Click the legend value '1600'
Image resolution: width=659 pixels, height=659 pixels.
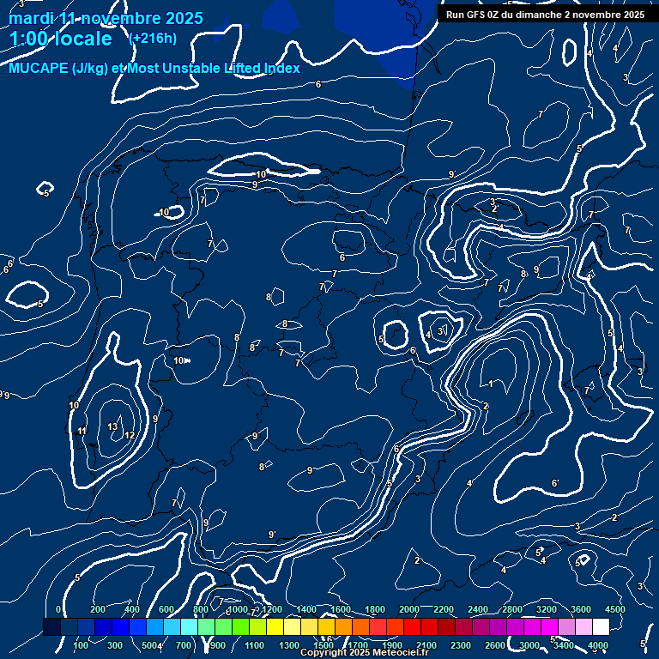click(x=341, y=609)
